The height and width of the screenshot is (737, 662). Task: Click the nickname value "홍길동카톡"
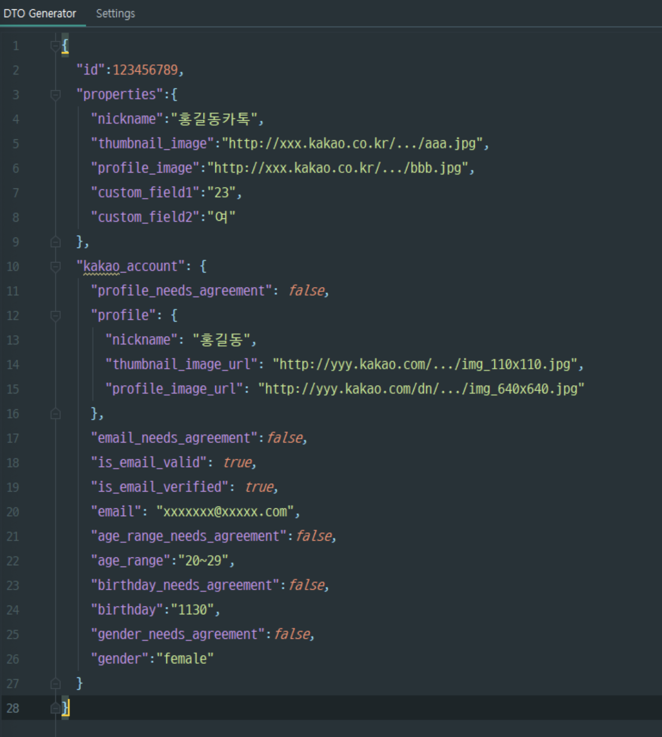214,119
